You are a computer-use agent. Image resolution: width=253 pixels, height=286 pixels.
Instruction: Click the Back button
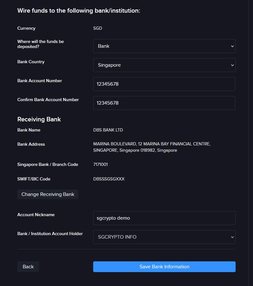(28, 267)
